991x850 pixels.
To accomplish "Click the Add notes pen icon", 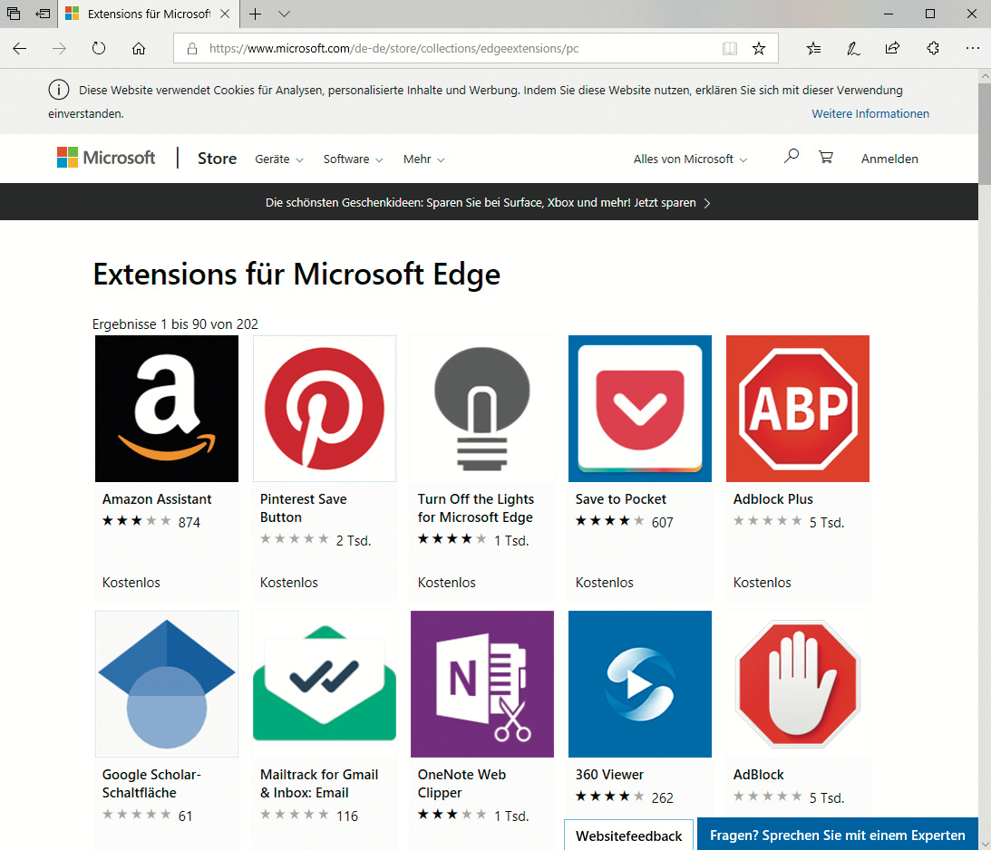I will [x=853, y=48].
